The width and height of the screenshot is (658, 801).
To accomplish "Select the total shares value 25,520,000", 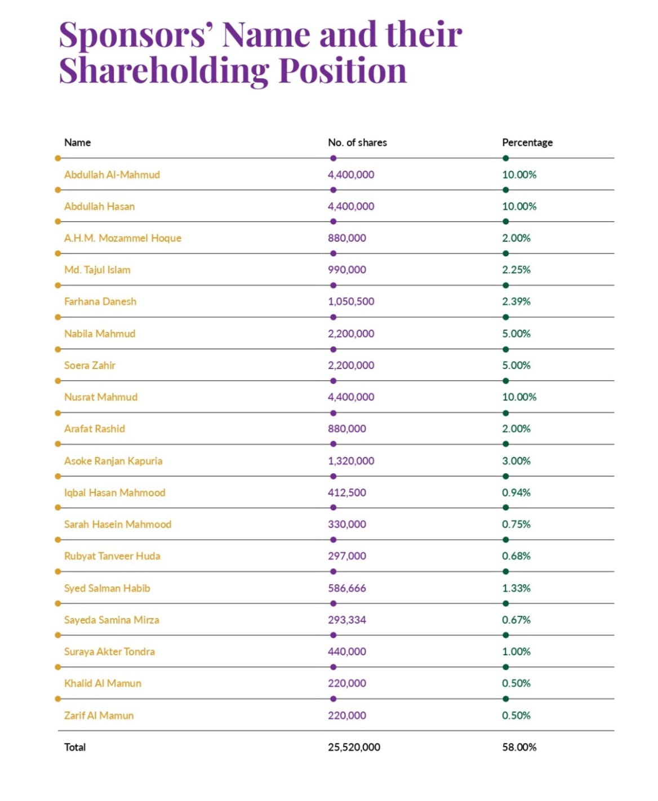I will [354, 747].
